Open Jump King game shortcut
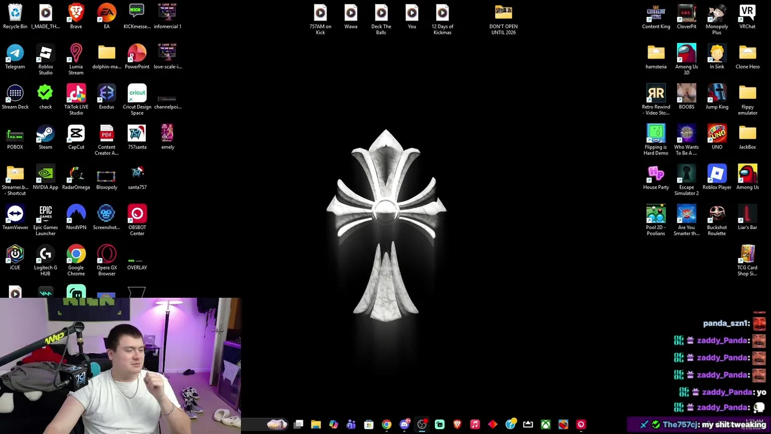 tap(717, 97)
